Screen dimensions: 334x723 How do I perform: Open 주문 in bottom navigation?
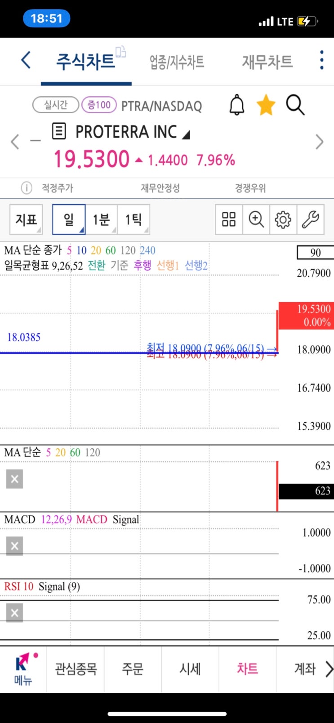point(133,669)
